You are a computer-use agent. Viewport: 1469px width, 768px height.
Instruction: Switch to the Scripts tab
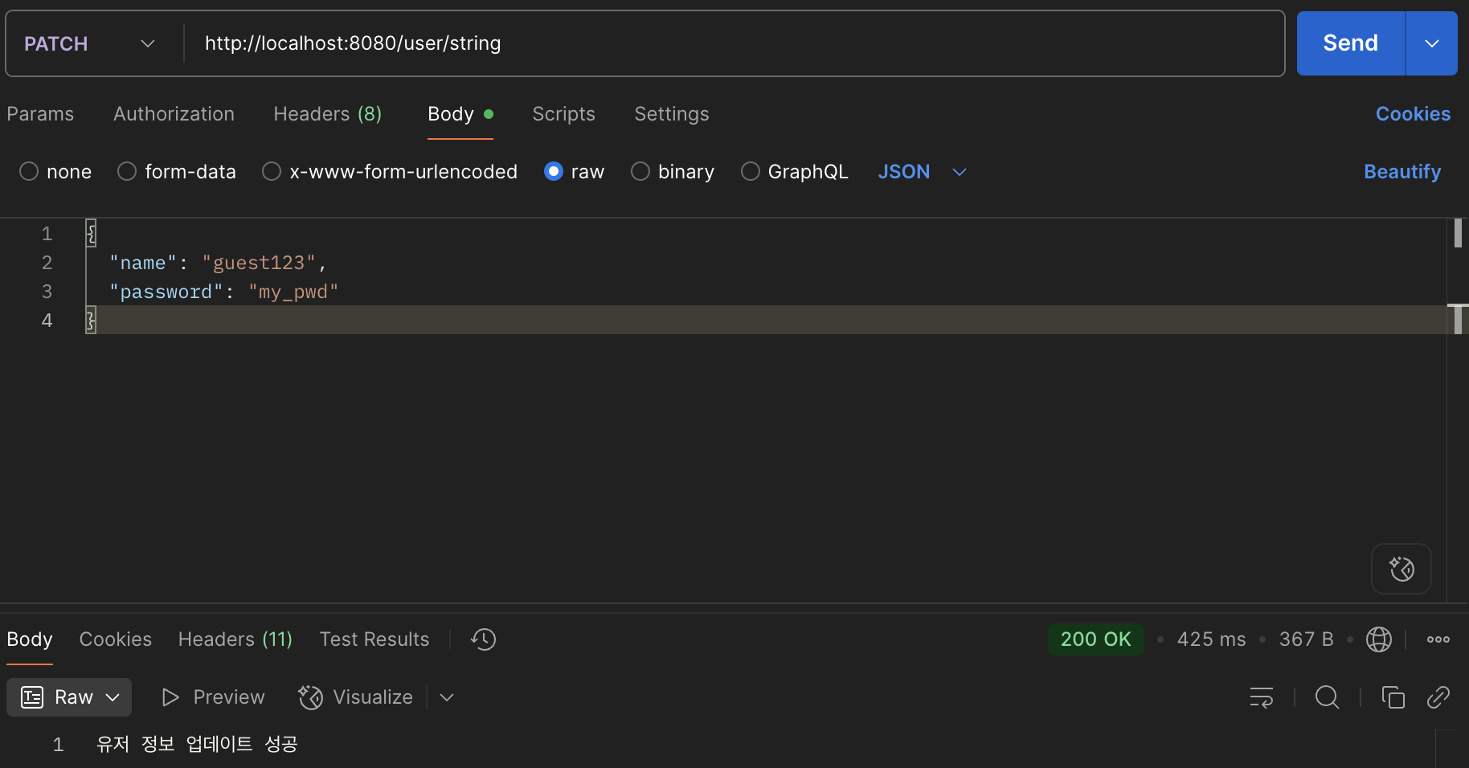(x=564, y=114)
